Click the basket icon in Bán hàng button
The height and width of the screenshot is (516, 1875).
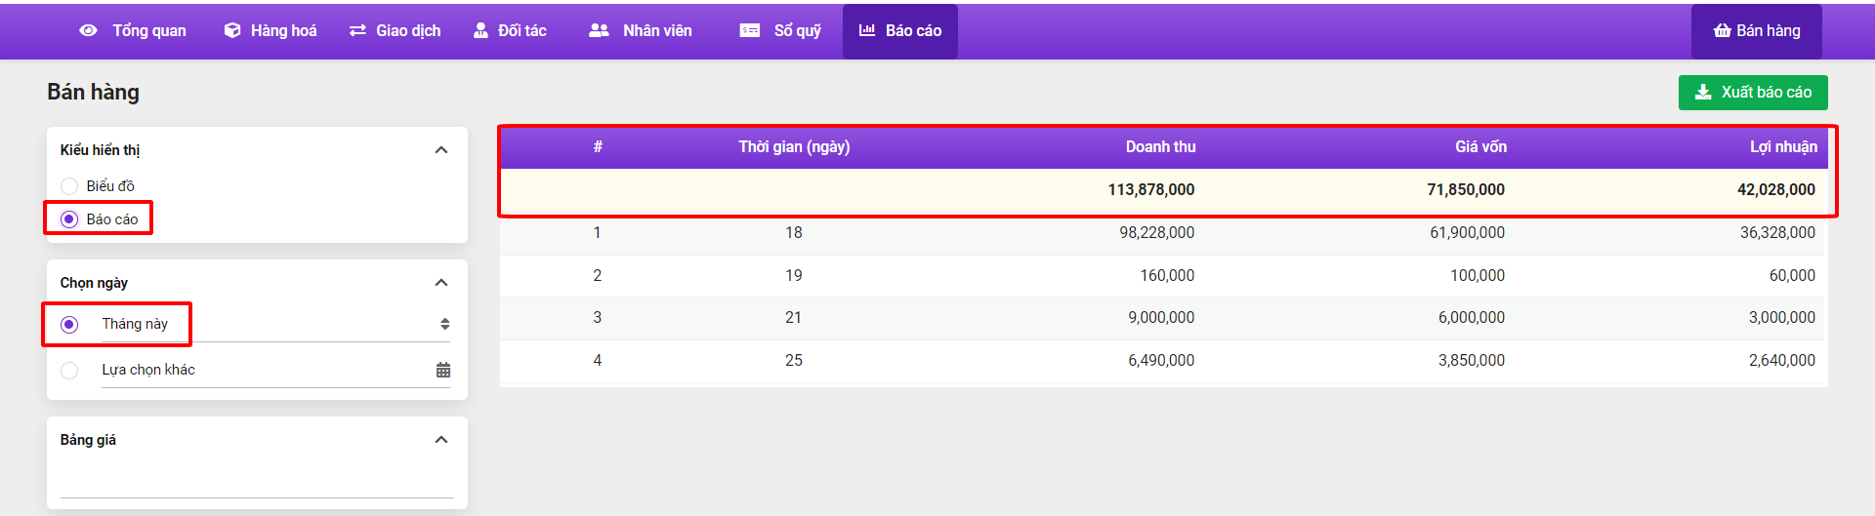pos(1723,31)
